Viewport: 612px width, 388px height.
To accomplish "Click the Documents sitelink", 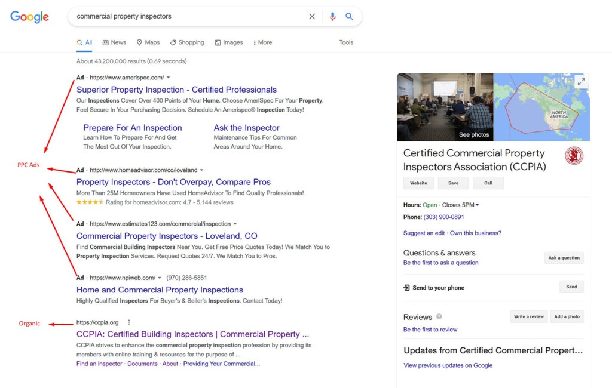I will point(142,364).
